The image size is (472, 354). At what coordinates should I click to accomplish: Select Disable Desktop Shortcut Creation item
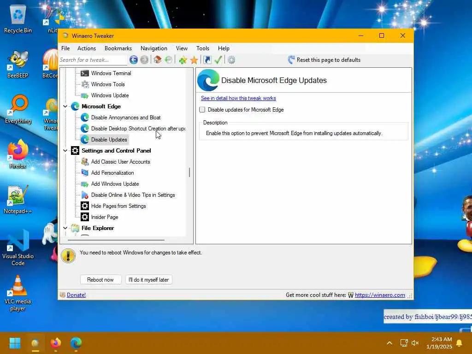pyautogui.click(x=138, y=129)
